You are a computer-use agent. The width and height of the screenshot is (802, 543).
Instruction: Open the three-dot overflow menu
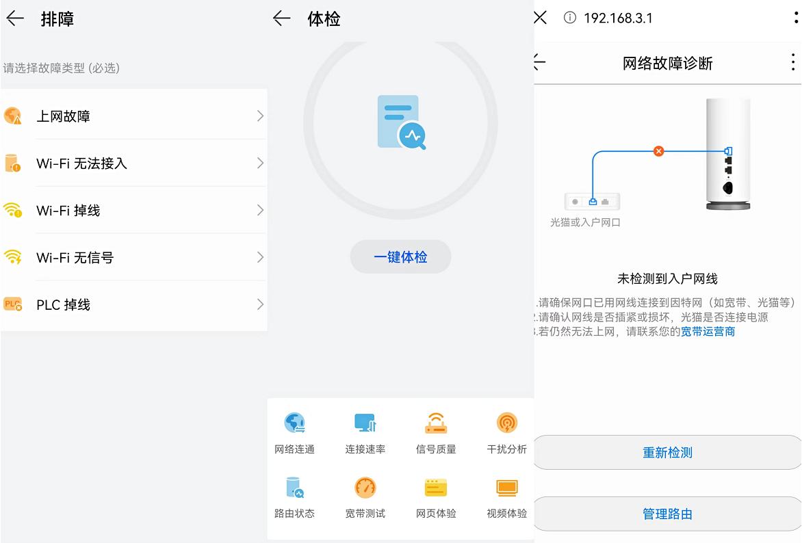792,62
